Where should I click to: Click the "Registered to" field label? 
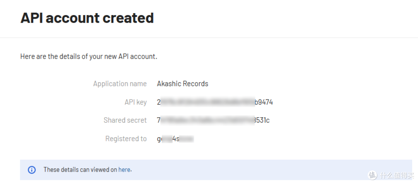pos(126,138)
